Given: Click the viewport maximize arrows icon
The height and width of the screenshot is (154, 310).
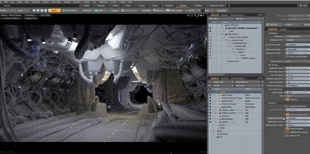Looking at the screenshot, I should coord(198,15).
